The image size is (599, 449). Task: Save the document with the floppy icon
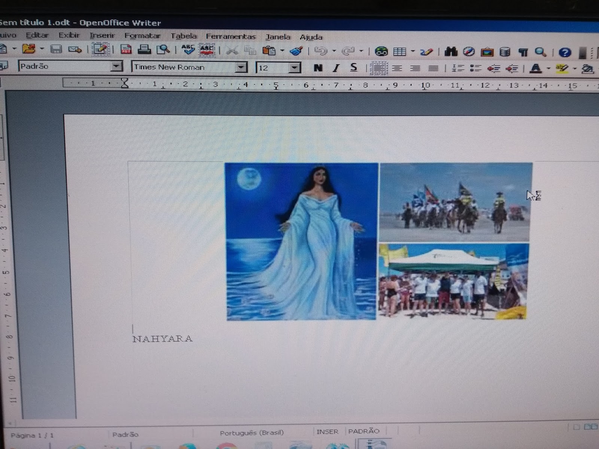click(x=56, y=49)
